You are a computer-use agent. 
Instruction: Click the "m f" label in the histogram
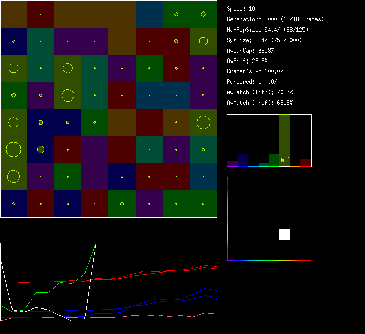[285, 159]
